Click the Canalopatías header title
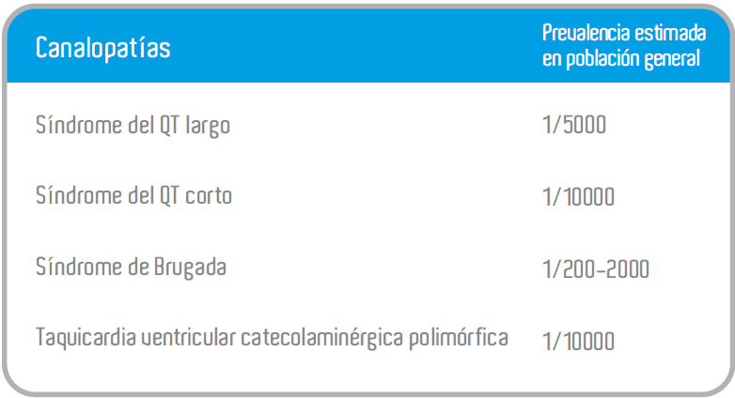 click(x=102, y=49)
